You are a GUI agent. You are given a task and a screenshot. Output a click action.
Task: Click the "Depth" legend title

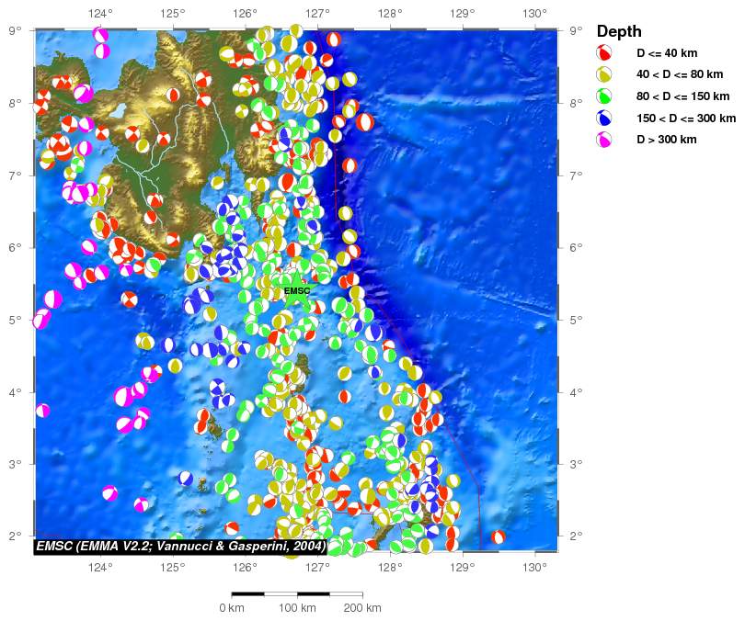[619, 31]
